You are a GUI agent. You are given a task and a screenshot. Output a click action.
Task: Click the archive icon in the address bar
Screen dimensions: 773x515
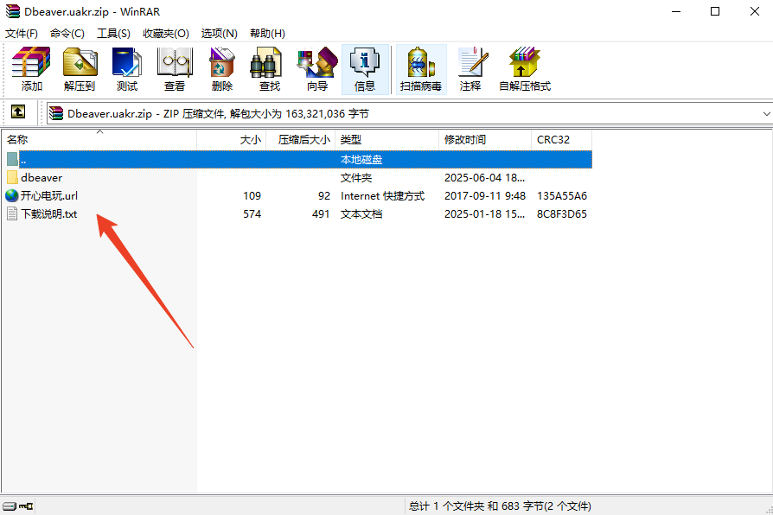tap(57, 114)
